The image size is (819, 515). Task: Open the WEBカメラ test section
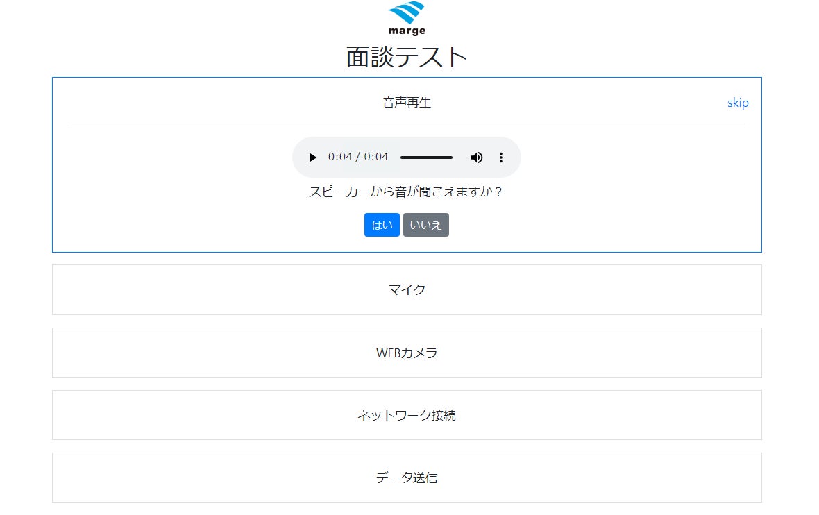pos(407,353)
